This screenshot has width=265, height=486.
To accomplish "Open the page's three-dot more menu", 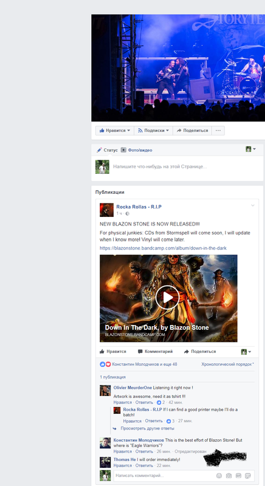I will point(218,131).
